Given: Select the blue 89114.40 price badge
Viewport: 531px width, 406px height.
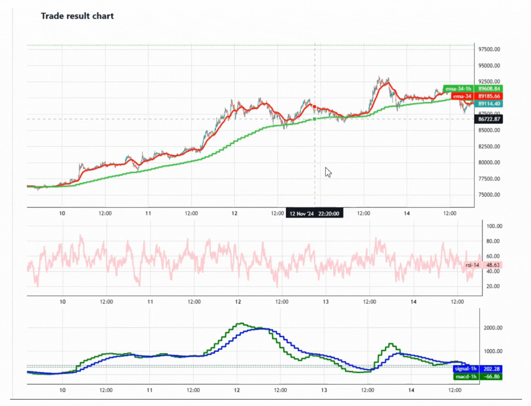Looking at the screenshot, I should point(489,104).
